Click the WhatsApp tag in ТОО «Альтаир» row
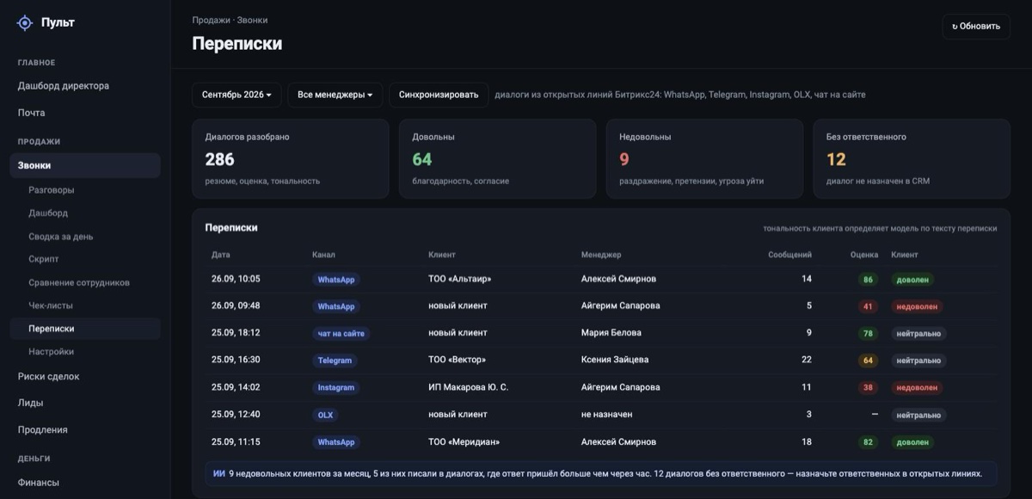The width and height of the screenshot is (1032, 499). [336, 280]
